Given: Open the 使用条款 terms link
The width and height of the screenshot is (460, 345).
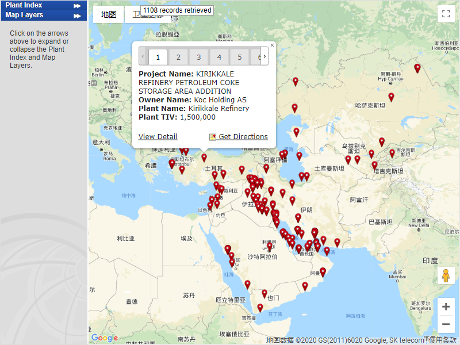Looking at the screenshot, I should [x=443, y=340].
